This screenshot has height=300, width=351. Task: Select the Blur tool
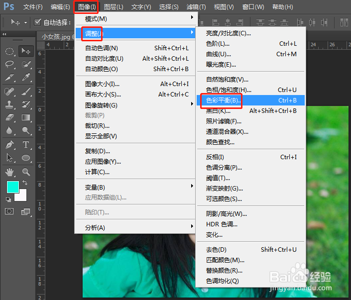point(9,130)
